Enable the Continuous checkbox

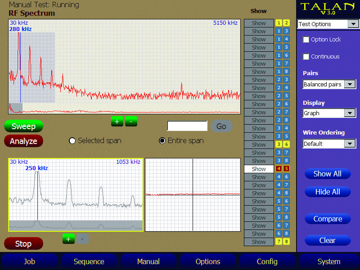coord(306,57)
